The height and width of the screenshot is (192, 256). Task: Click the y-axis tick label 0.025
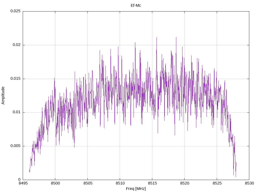[15, 11]
